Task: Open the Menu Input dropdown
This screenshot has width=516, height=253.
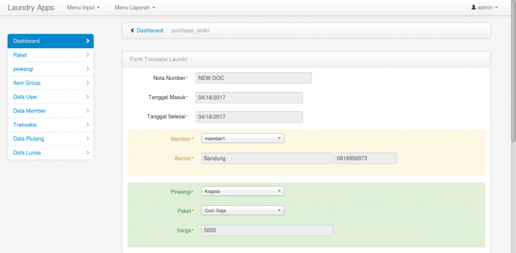Action: pyautogui.click(x=83, y=8)
